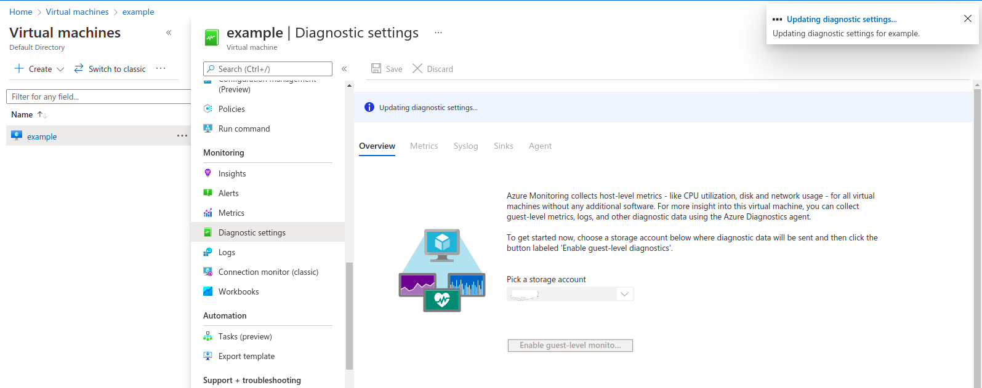Switch to the Metrics tab

tap(424, 146)
